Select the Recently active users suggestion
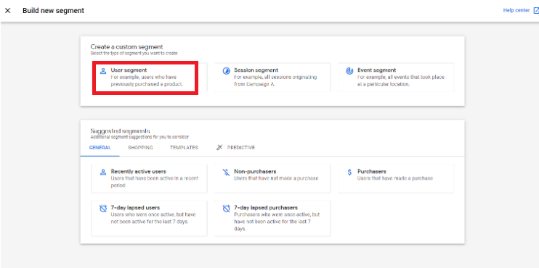 (x=149, y=179)
